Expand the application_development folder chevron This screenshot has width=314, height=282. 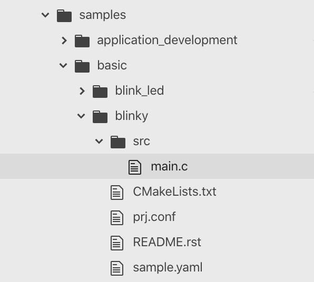pyautogui.click(x=64, y=41)
